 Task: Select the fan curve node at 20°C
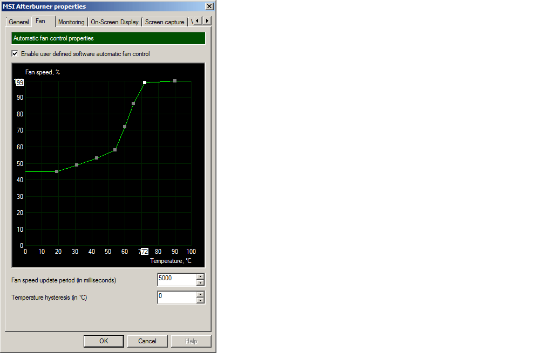click(x=57, y=171)
